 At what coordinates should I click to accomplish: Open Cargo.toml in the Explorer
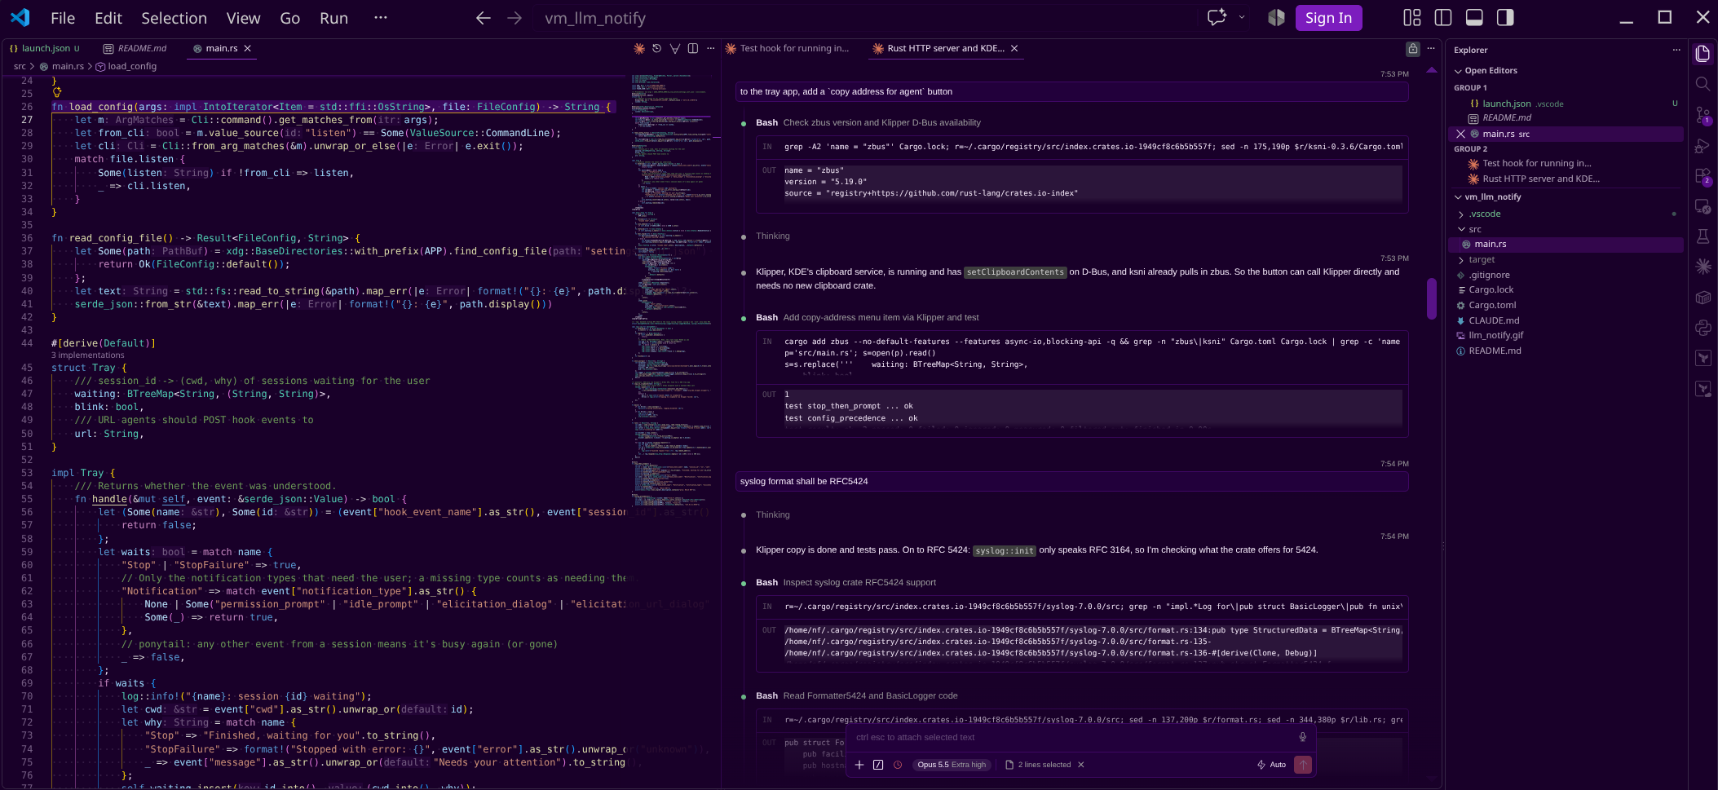1491,305
